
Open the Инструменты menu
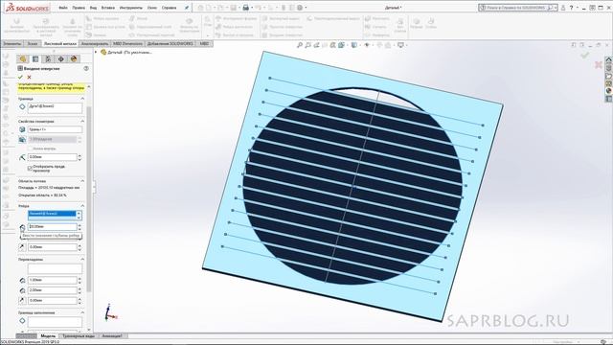click(131, 8)
